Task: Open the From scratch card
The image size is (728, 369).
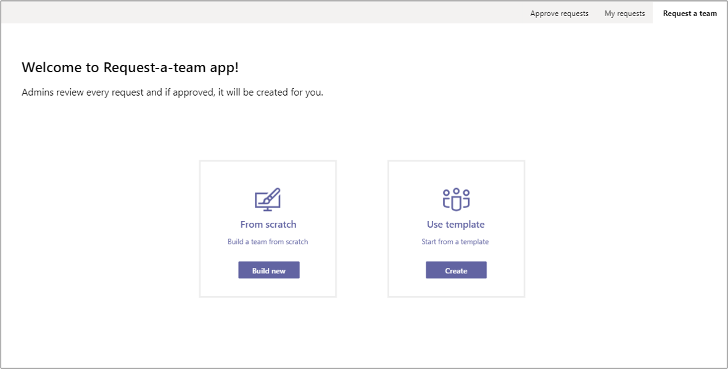Action: coord(268,228)
